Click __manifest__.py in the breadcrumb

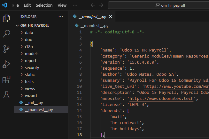(94, 25)
